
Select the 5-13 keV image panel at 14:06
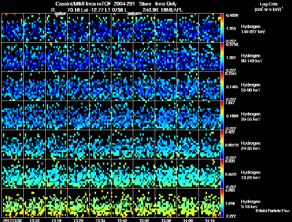(x=188, y=203)
